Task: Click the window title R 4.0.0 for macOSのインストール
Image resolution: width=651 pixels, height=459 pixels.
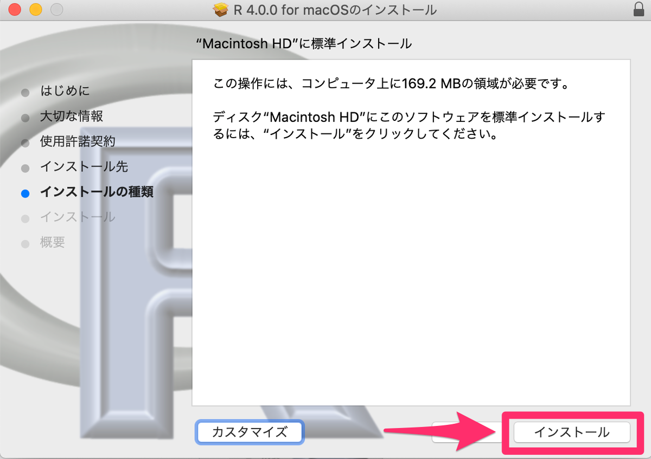Action: pyautogui.click(x=334, y=10)
